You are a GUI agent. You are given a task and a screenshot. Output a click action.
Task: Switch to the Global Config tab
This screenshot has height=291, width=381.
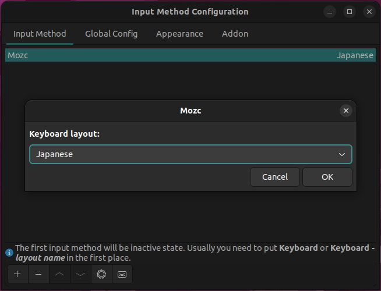click(111, 34)
